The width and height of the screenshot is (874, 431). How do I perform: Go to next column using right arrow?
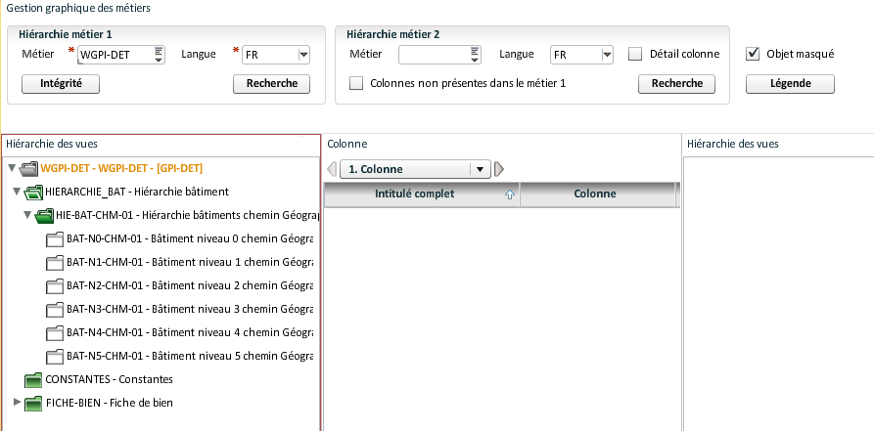(499, 169)
